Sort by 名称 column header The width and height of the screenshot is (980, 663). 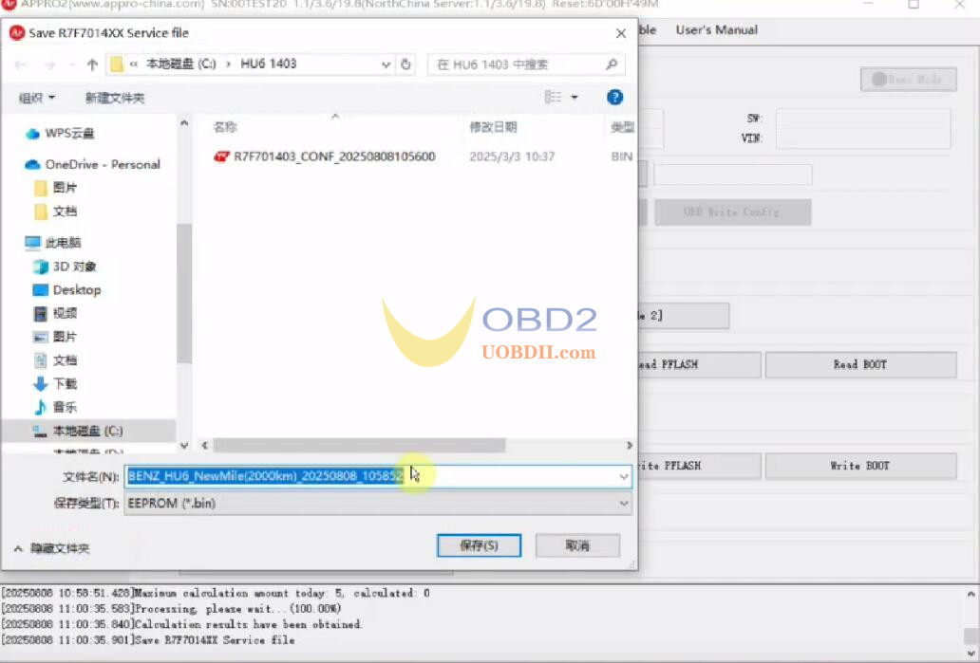coord(225,127)
